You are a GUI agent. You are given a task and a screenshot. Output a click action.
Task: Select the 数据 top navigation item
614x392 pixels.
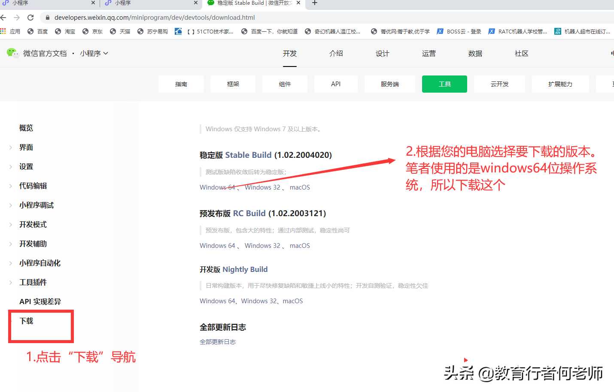point(475,54)
